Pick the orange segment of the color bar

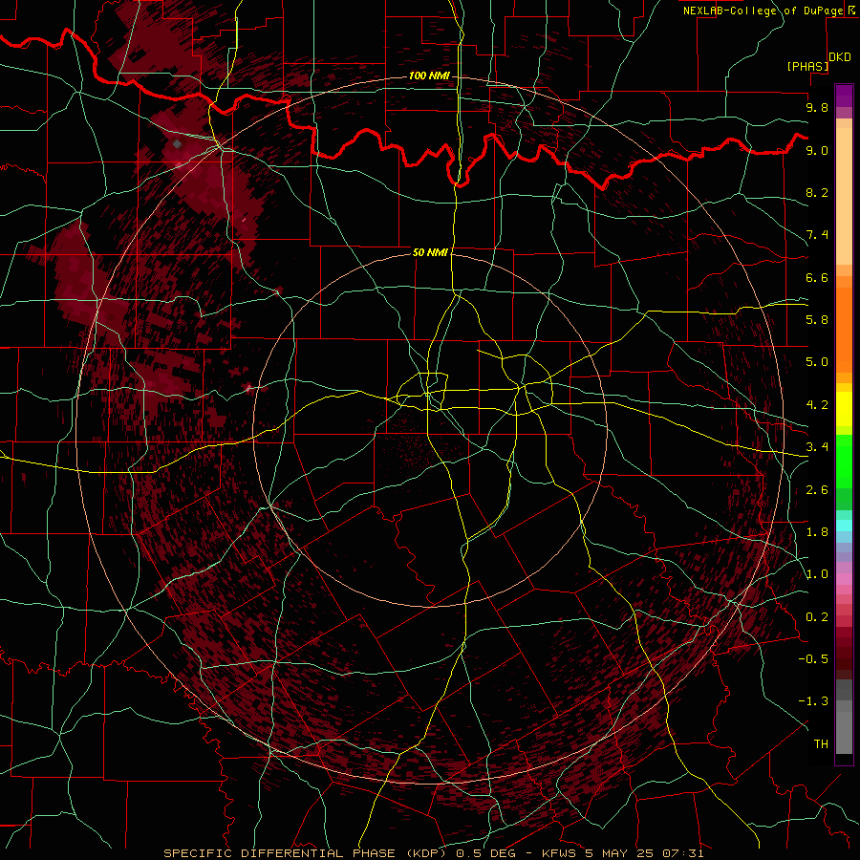844,331
